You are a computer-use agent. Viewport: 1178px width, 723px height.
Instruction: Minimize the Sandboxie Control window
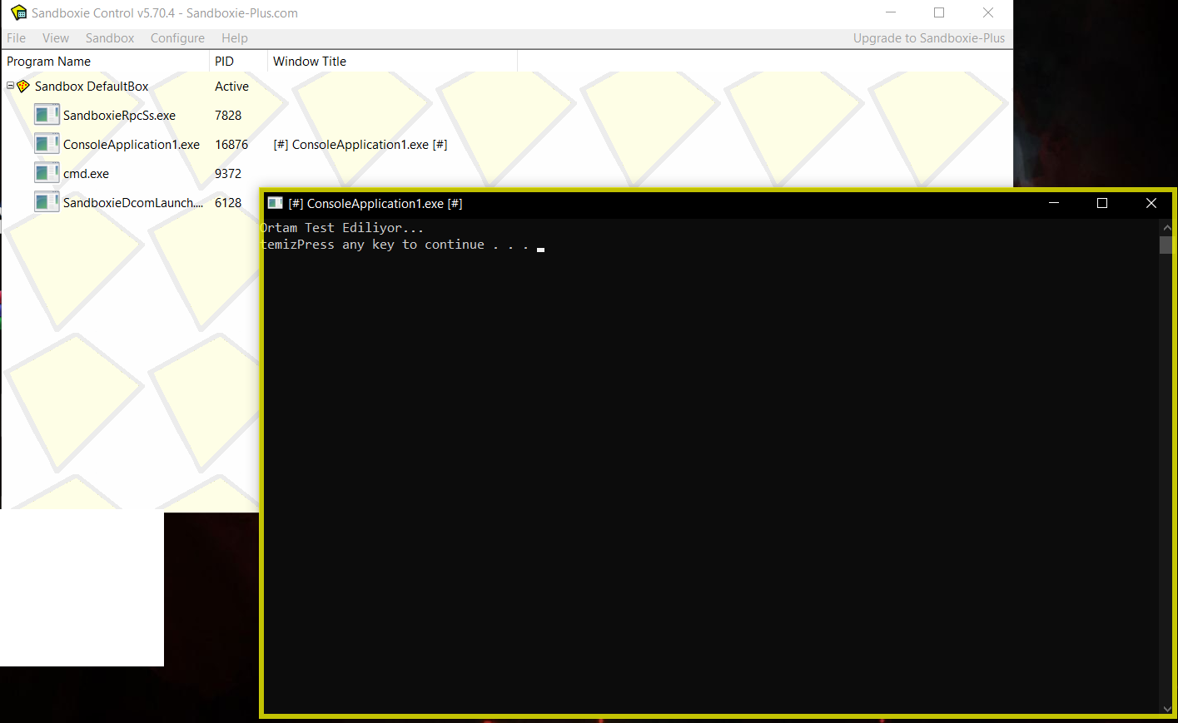[x=891, y=12]
